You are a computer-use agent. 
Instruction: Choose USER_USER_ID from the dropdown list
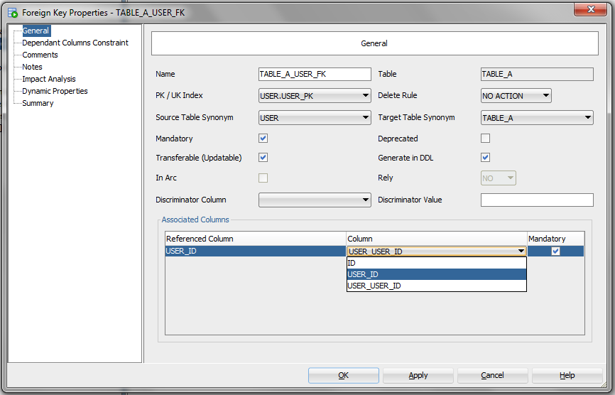point(437,286)
